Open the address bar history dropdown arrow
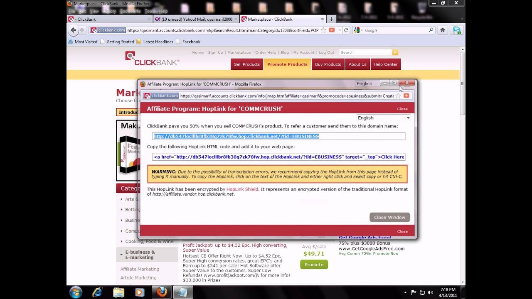The width and height of the screenshot is (532, 299). tap(340, 30)
